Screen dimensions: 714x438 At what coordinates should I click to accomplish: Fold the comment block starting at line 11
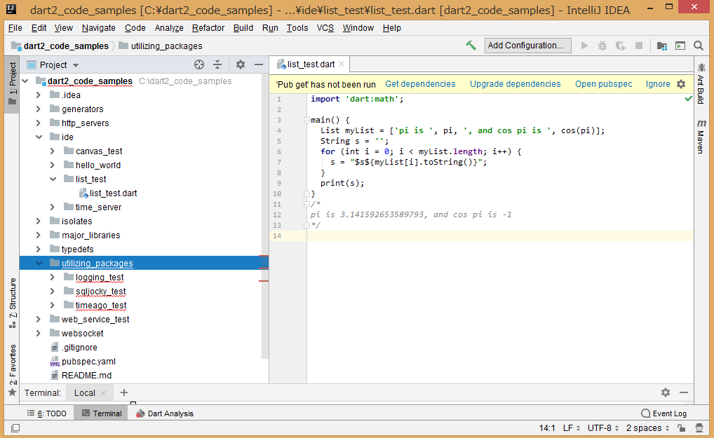(307, 204)
